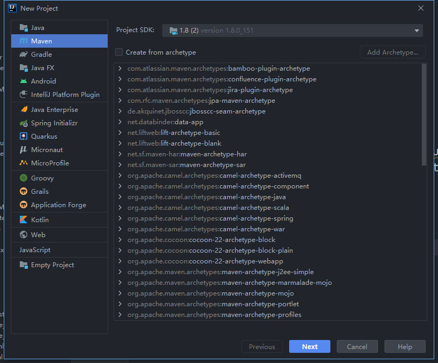The image size is (438, 363).
Task: Click the IntelliJ Platform Plugin icon
Action: coord(24,94)
